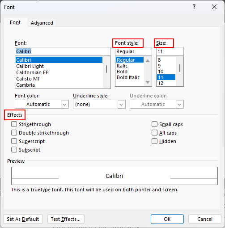Toggle the Subscript checkbox

[14, 150]
